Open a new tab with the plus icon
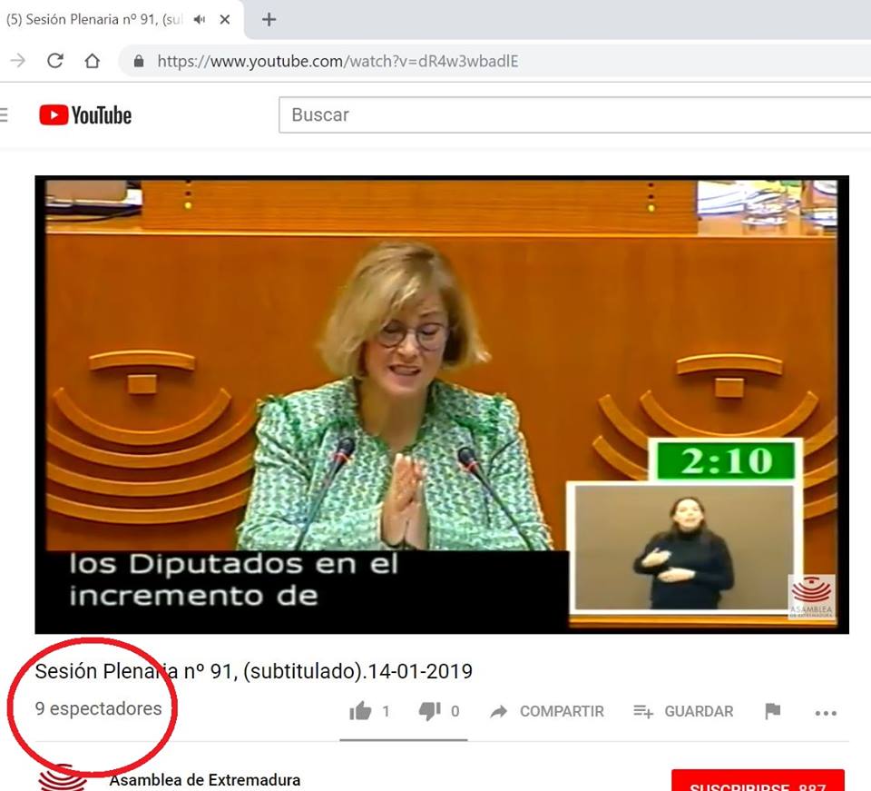871x791 pixels. tap(269, 19)
